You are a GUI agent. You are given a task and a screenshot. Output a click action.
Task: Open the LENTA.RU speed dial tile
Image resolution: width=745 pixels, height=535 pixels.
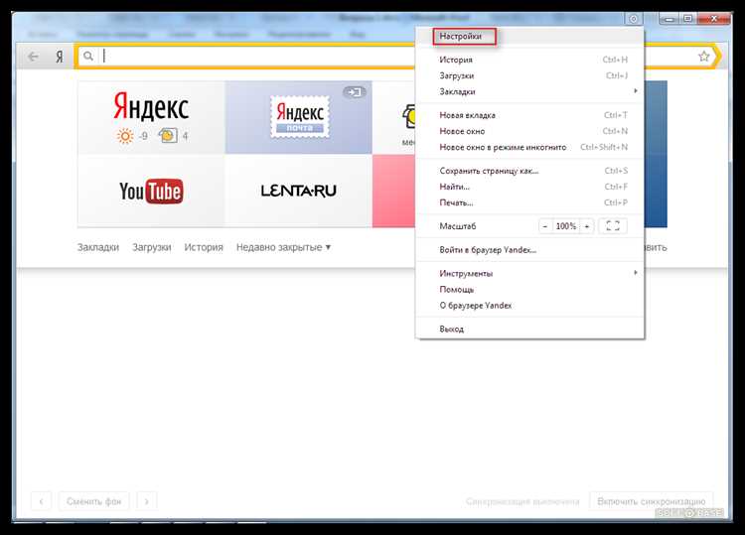tap(298, 191)
